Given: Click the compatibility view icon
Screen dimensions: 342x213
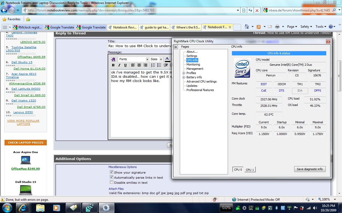Looking at the screenshot, I should click(x=244, y=10).
